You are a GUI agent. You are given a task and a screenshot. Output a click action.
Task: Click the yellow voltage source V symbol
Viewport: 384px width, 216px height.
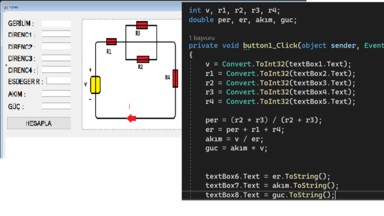(95, 85)
